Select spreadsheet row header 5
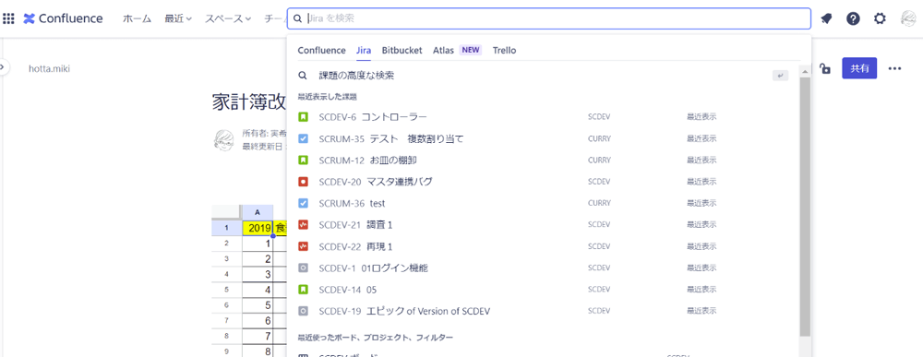Viewport: 923px width, 357px height. [x=226, y=290]
